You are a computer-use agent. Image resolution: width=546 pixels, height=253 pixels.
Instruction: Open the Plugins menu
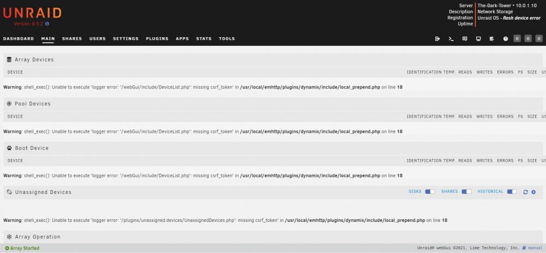(157, 39)
